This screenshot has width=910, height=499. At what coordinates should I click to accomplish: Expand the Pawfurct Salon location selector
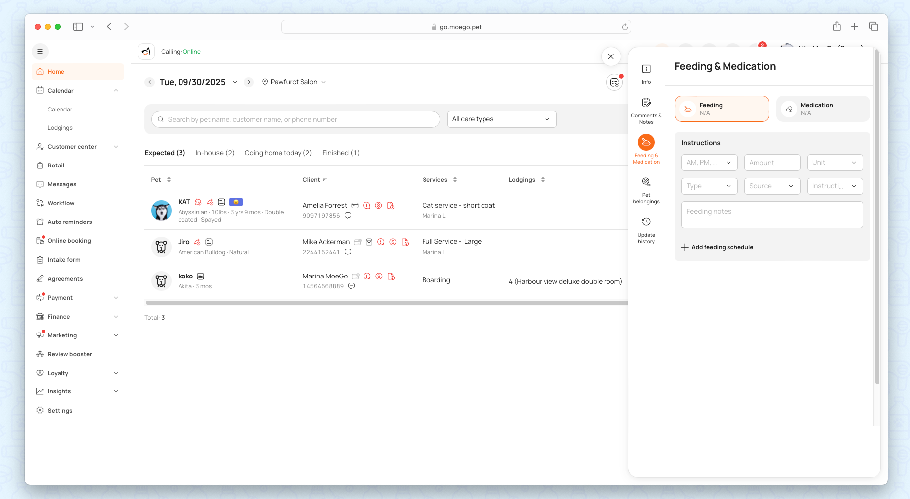294,82
